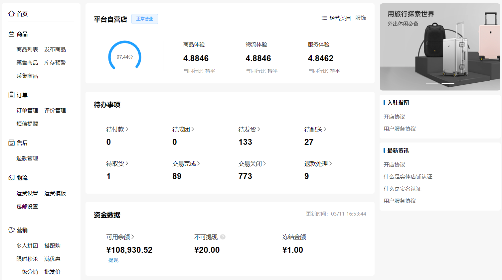Viewport: 502px width, 280px height.
Task: Open 商品列表 in the sidebar
Action: (27, 49)
